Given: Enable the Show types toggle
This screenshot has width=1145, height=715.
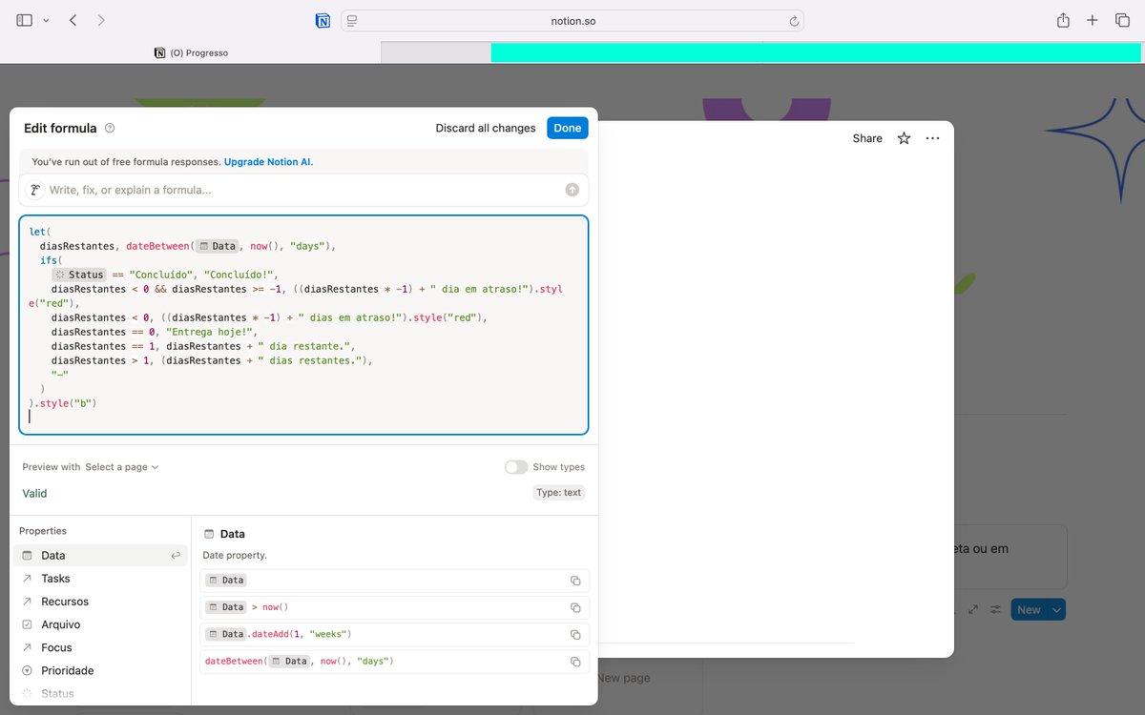Looking at the screenshot, I should (516, 467).
